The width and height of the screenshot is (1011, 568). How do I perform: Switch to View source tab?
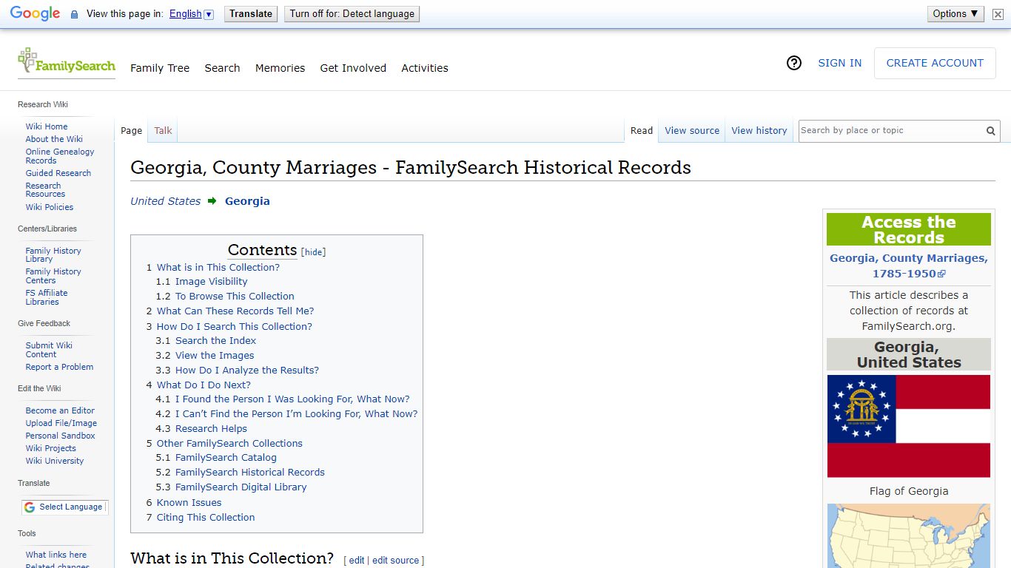pyautogui.click(x=692, y=130)
